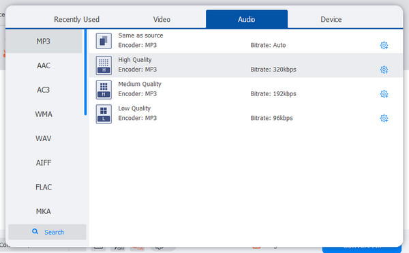Switch to the Video tab
Screen dimensions: 409x253
pos(162,19)
